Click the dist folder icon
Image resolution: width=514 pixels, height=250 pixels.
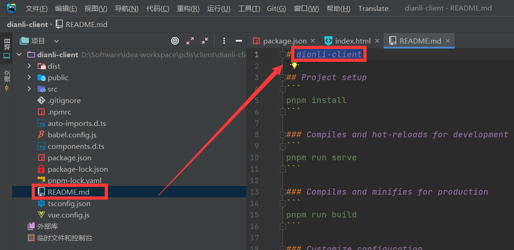(x=42, y=66)
